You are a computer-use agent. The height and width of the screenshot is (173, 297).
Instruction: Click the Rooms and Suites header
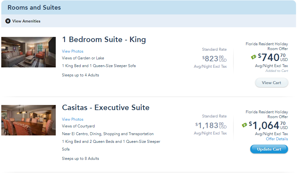pos(34,7)
